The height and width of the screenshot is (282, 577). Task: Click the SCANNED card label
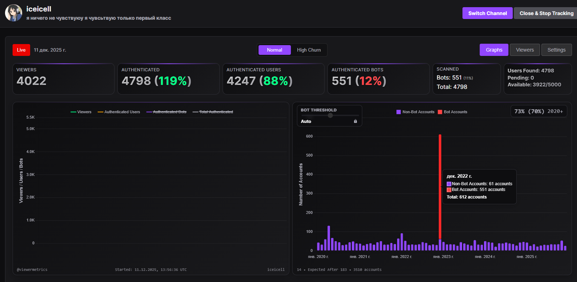pos(448,69)
